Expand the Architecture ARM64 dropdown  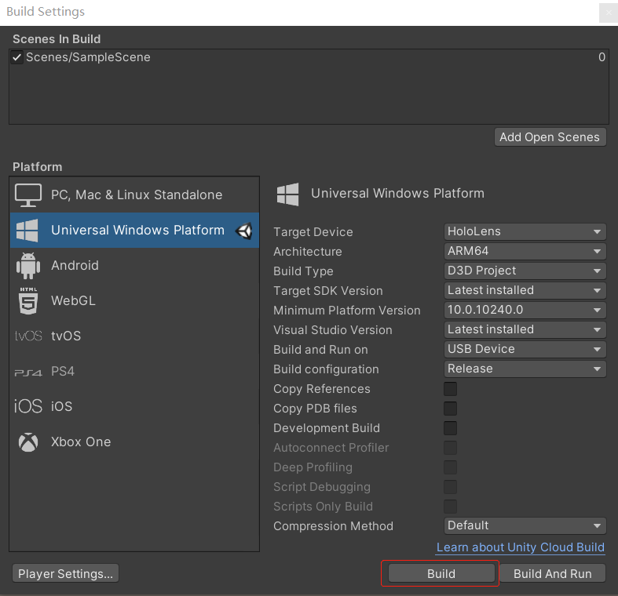525,251
